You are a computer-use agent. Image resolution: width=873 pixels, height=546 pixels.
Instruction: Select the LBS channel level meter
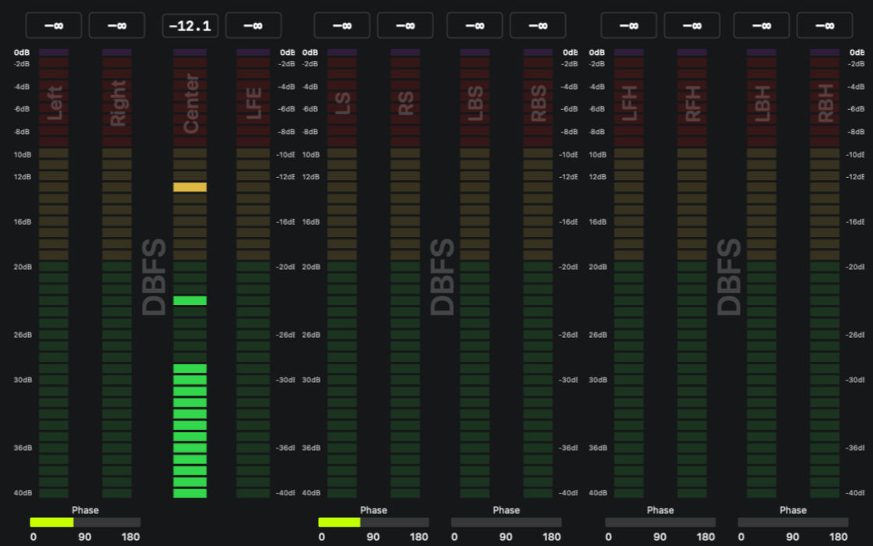point(475,273)
